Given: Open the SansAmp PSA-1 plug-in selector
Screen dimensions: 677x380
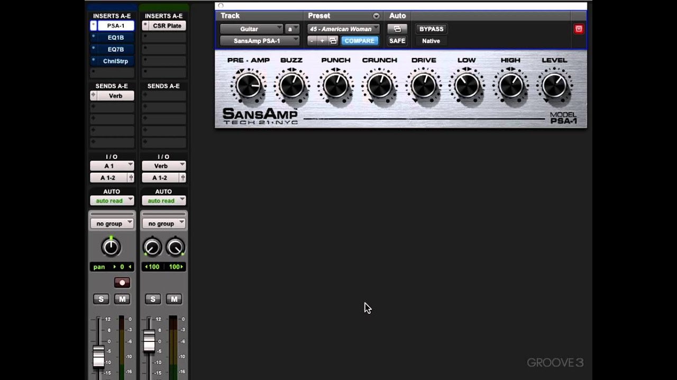Looking at the screenshot, I should point(260,41).
